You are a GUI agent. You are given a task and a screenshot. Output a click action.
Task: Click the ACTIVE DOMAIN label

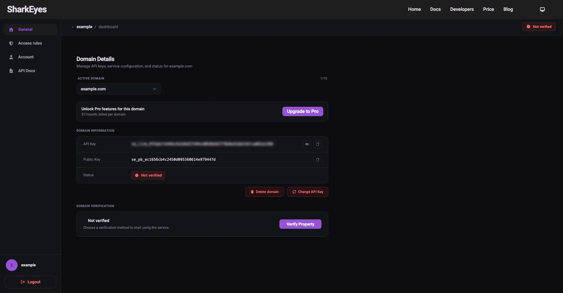coord(91,78)
